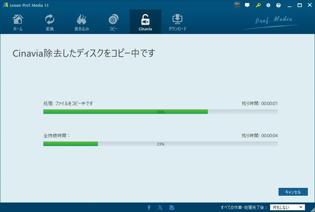Click the '残り時間: 00:00:01' remaining time text
This screenshot has height=212, width=315.
pyautogui.click(x=259, y=103)
